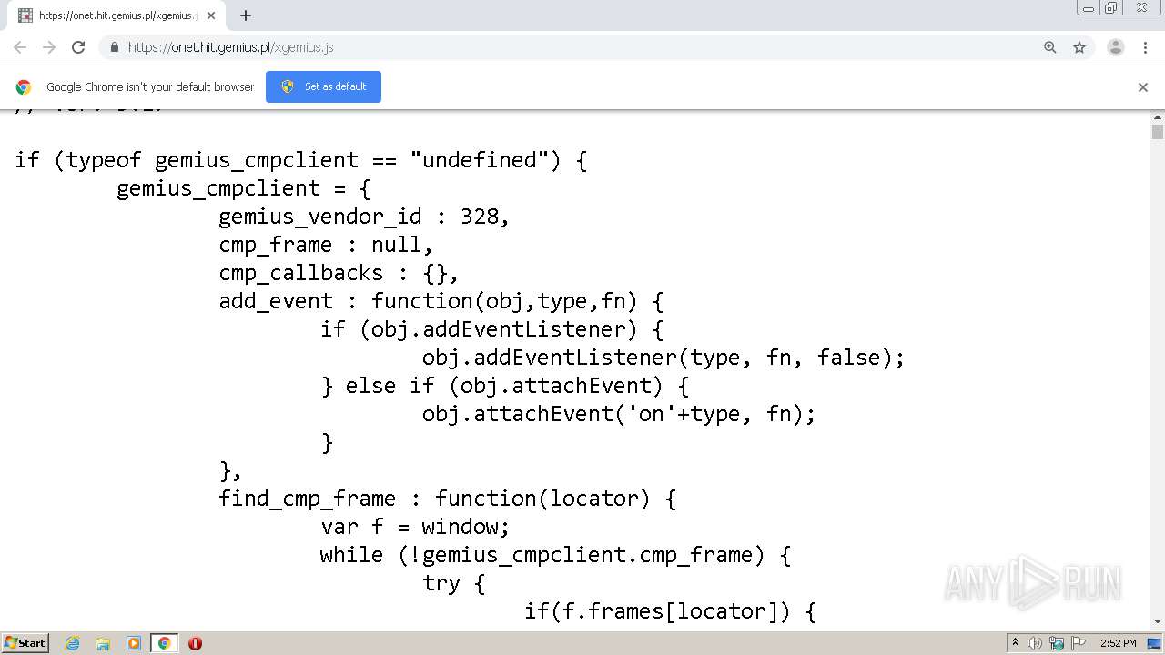Click the network tray icon
The height and width of the screenshot is (655, 1165).
coord(1057,643)
